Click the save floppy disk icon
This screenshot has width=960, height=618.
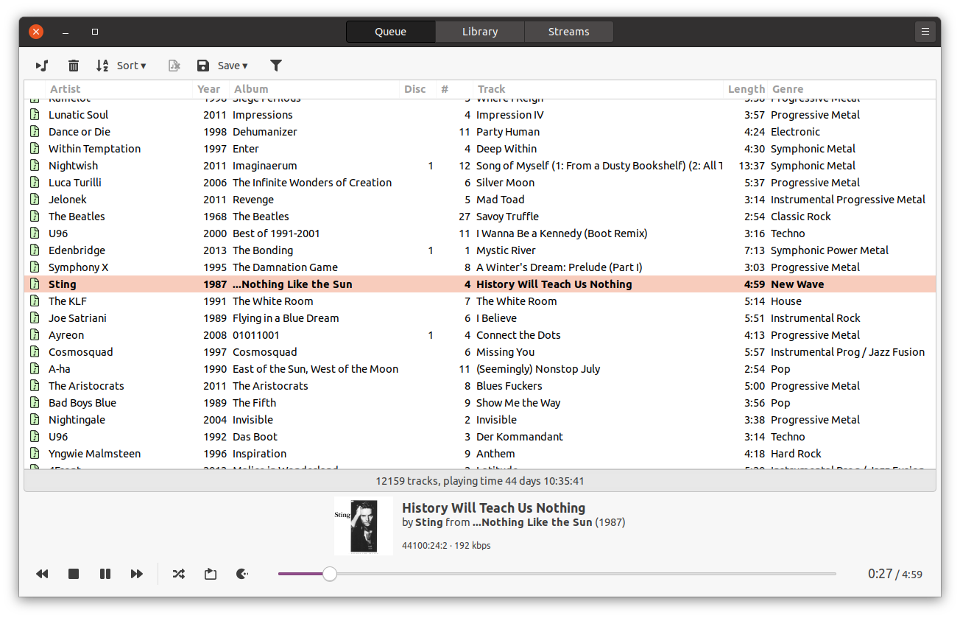203,66
